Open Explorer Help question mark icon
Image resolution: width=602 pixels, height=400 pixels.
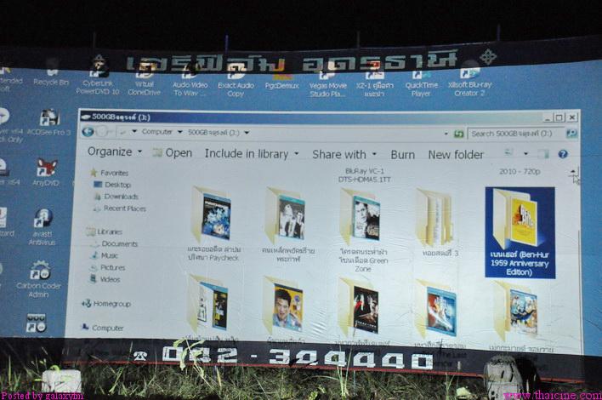pos(563,154)
